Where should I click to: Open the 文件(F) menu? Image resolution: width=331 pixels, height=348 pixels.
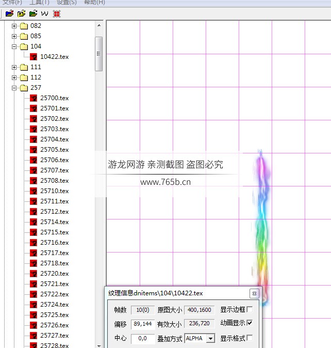(12, 2)
